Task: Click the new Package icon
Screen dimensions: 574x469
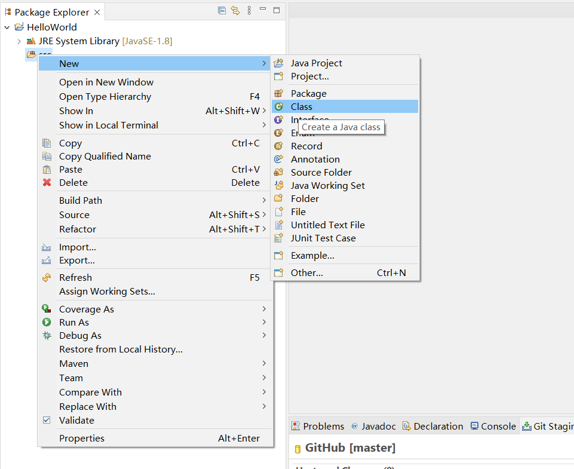Action: point(279,93)
